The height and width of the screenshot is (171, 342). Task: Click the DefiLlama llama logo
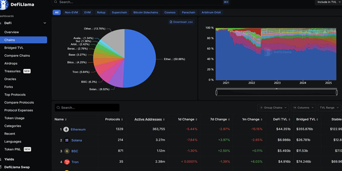click(4, 4)
